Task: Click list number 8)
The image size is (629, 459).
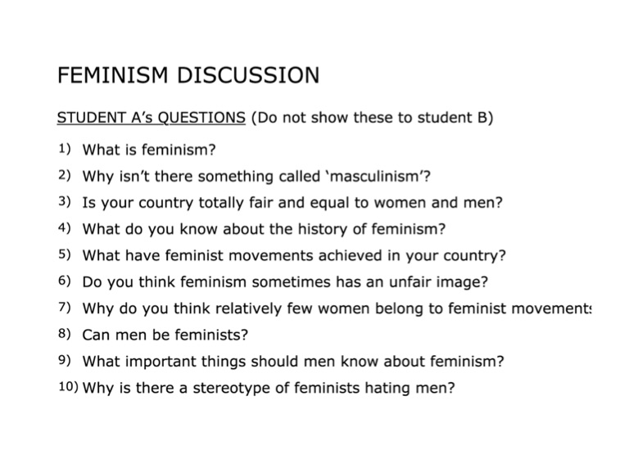Action: click(65, 334)
